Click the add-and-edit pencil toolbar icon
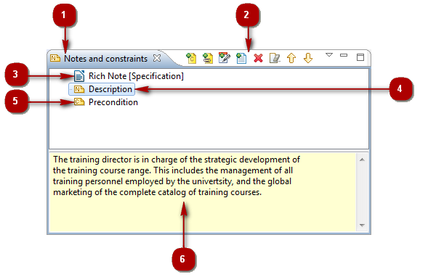Image resolution: width=436 pixels, height=277 pixels. (225, 58)
